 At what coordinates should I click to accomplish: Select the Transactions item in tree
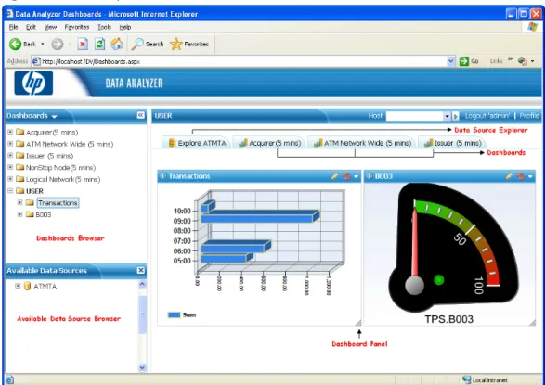coord(58,203)
